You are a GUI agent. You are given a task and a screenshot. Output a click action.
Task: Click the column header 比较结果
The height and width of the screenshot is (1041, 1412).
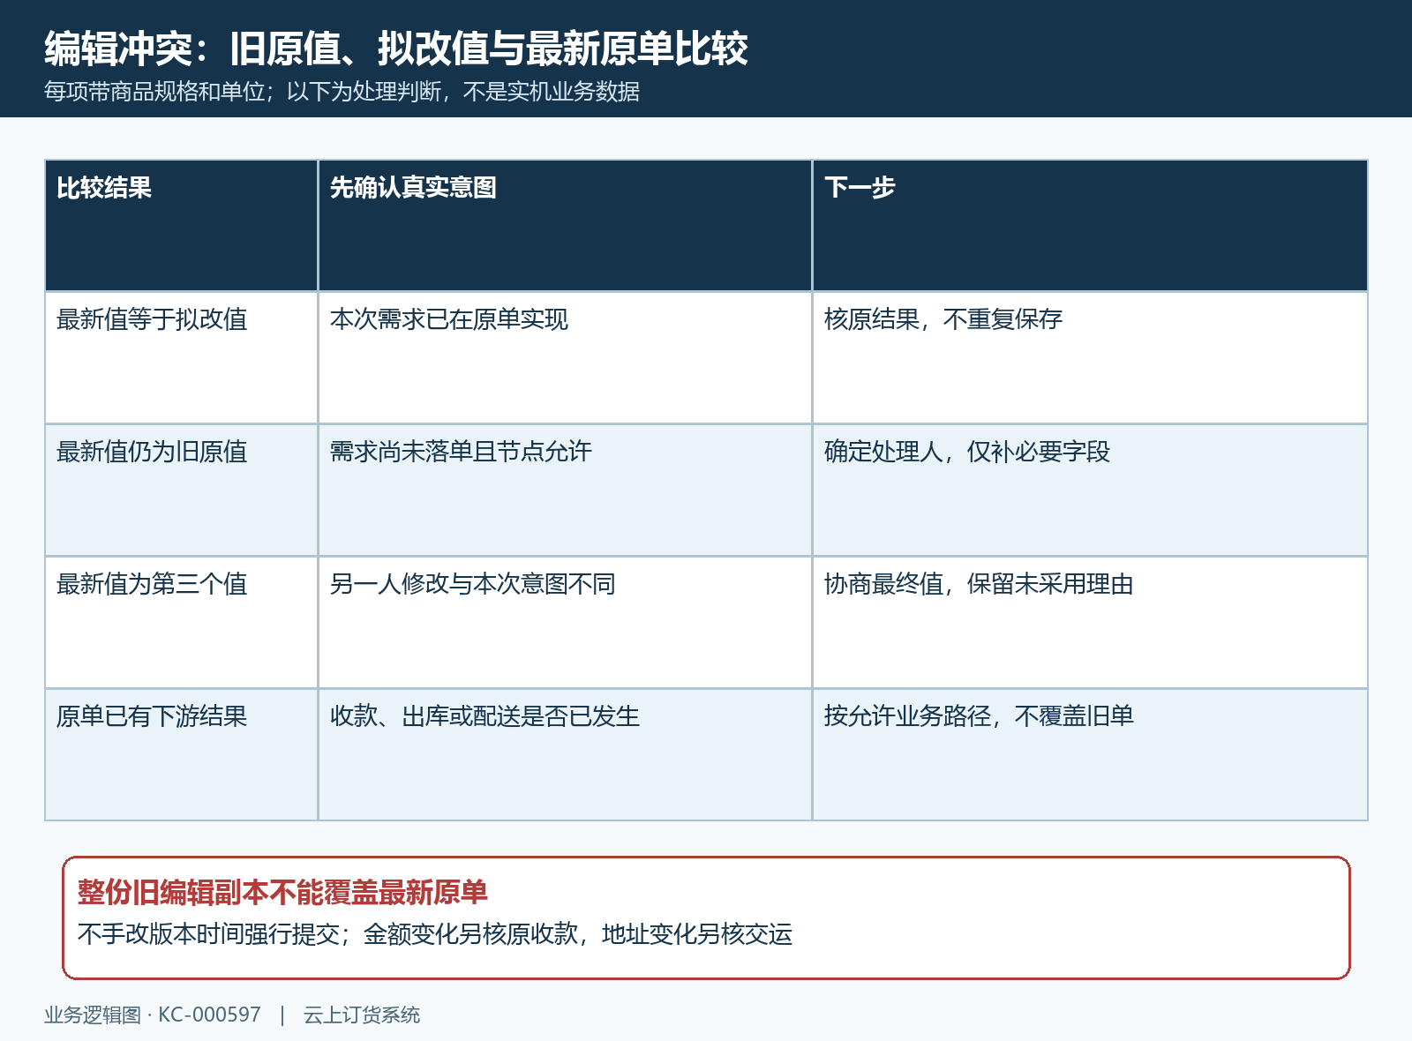pos(181,225)
